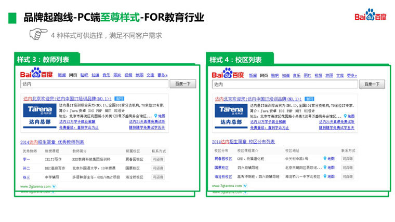Click the map pin icon in campus panel address line

(x=346, y=116)
